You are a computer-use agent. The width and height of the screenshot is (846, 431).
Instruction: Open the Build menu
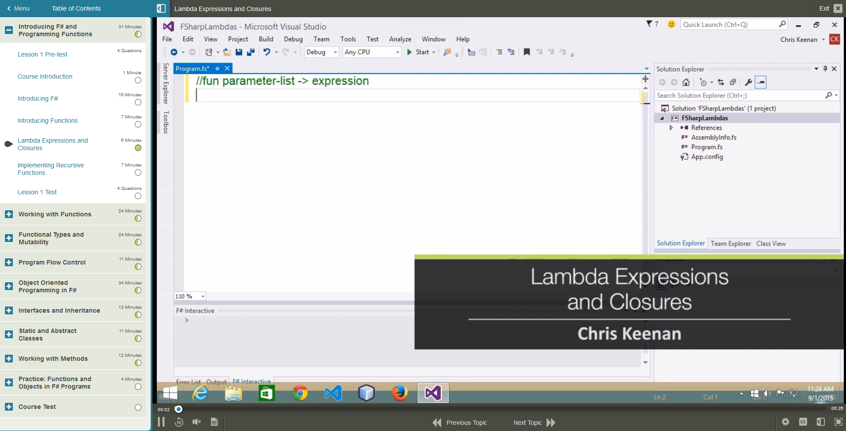click(x=266, y=39)
